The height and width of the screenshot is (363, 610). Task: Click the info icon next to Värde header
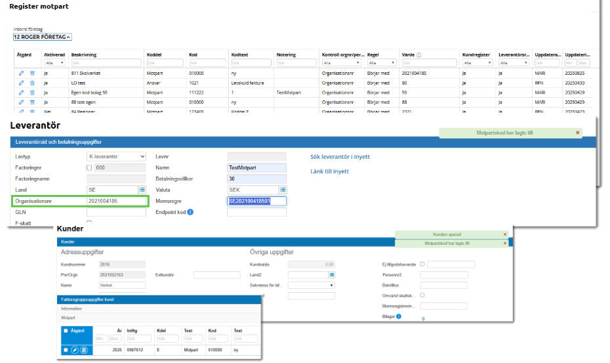pos(418,55)
